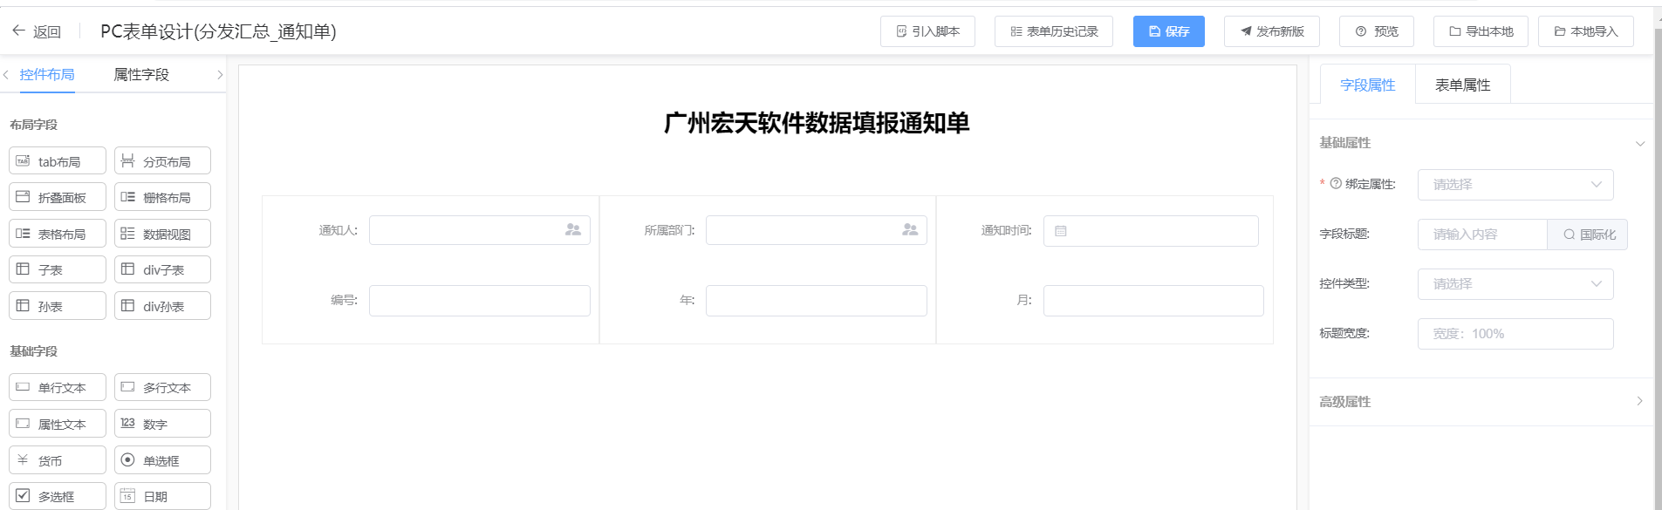Save the form with 保存
This screenshot has width=1662, height=510.
(x=1169, y=31)
